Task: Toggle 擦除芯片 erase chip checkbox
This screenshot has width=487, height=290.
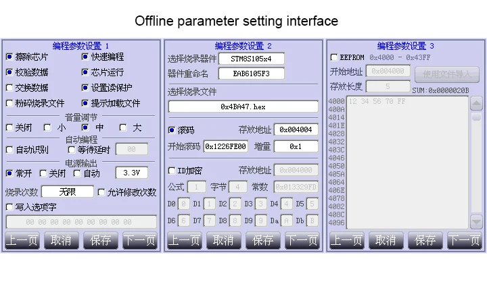Action: point(9,57)
